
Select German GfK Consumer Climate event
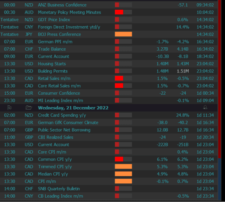coord(68,123)
